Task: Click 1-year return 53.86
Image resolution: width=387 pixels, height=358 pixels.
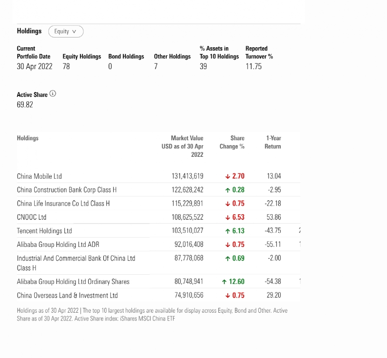Action: point(274,217)
